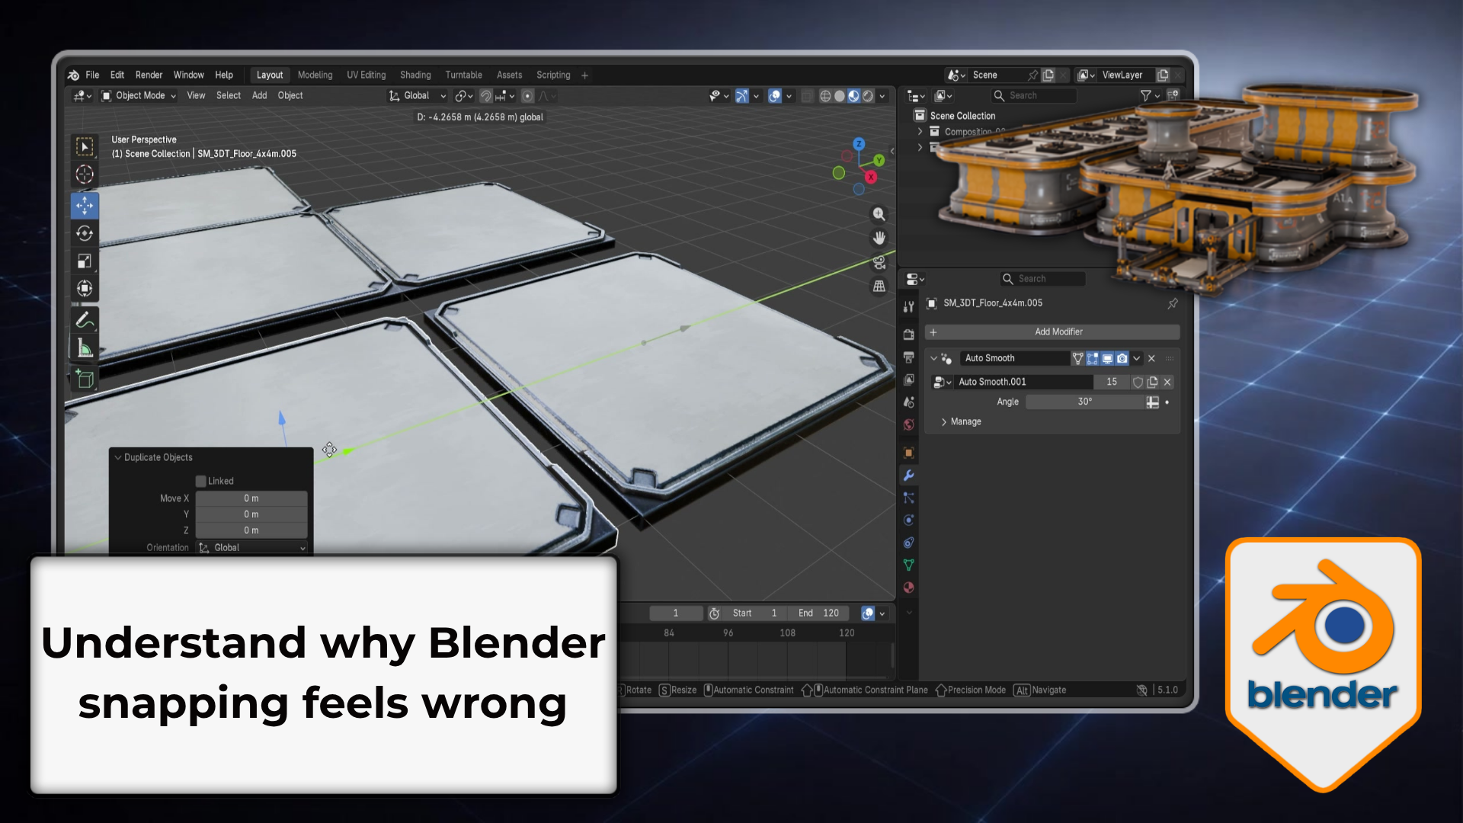
Task: Select the Transform tool
Action: click(x=85, y=288)
